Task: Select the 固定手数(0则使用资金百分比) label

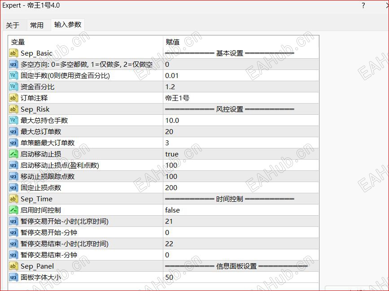Action: click(65, 76)
